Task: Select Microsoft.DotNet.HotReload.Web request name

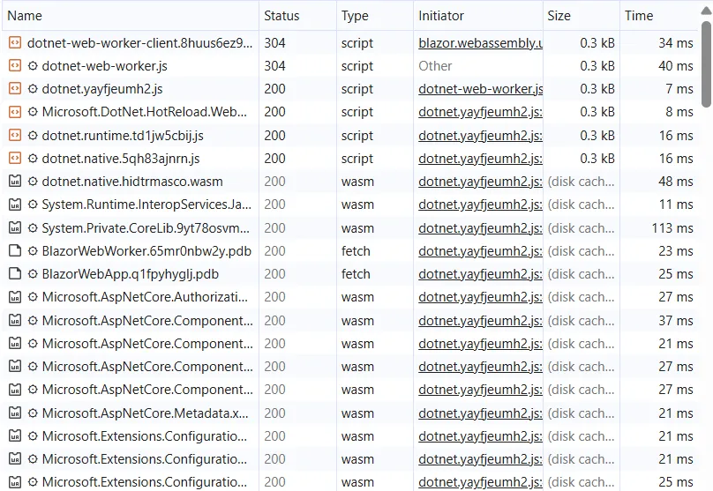Action: (x=145, y=112)
